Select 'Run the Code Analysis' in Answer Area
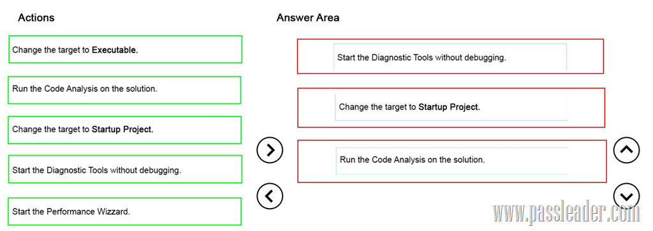Screen dimensions: 653x231 (452, 161)
